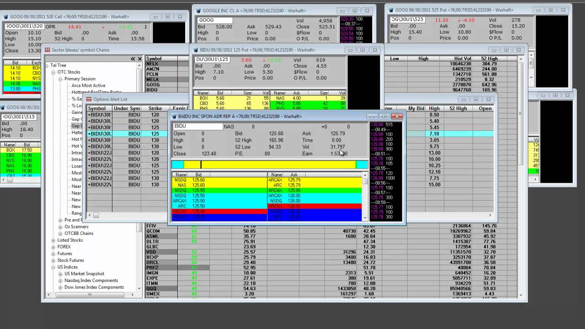Click the Options Alert List left scroll arrow
The height and width of the screenshot is (329, 585).
[x=90, y=215]
